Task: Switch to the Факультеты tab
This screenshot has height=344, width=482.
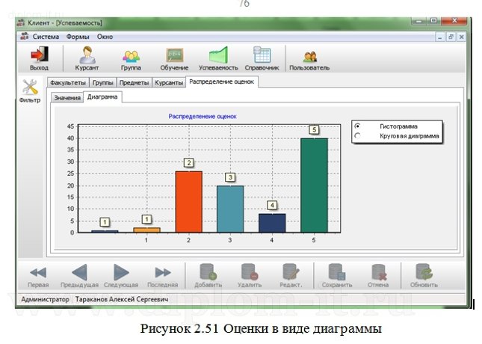Action: (x=68, y=82)
